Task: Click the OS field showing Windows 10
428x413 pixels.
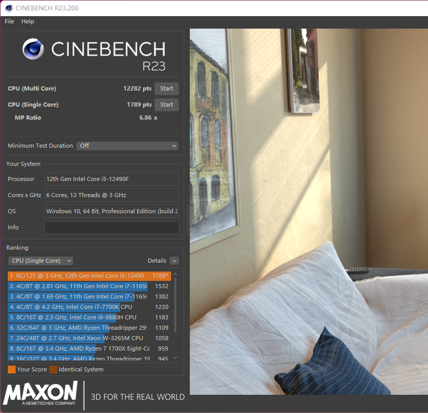Action: click(111, 211)
